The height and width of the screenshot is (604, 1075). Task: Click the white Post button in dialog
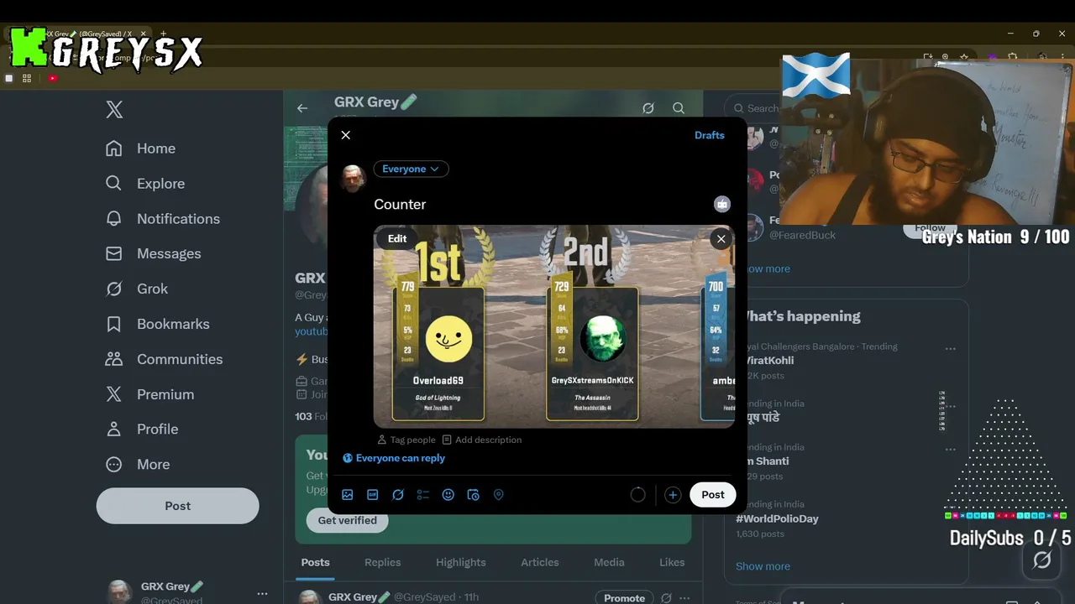[713, 495]
